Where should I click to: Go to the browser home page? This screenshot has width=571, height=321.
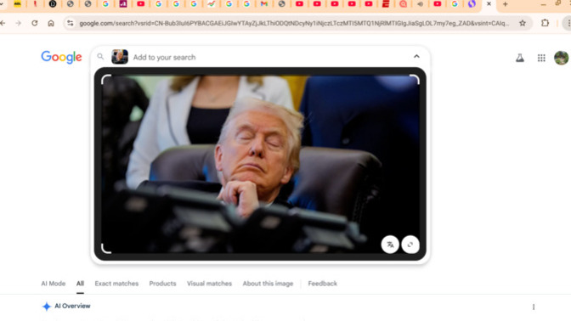click(51, 23)
